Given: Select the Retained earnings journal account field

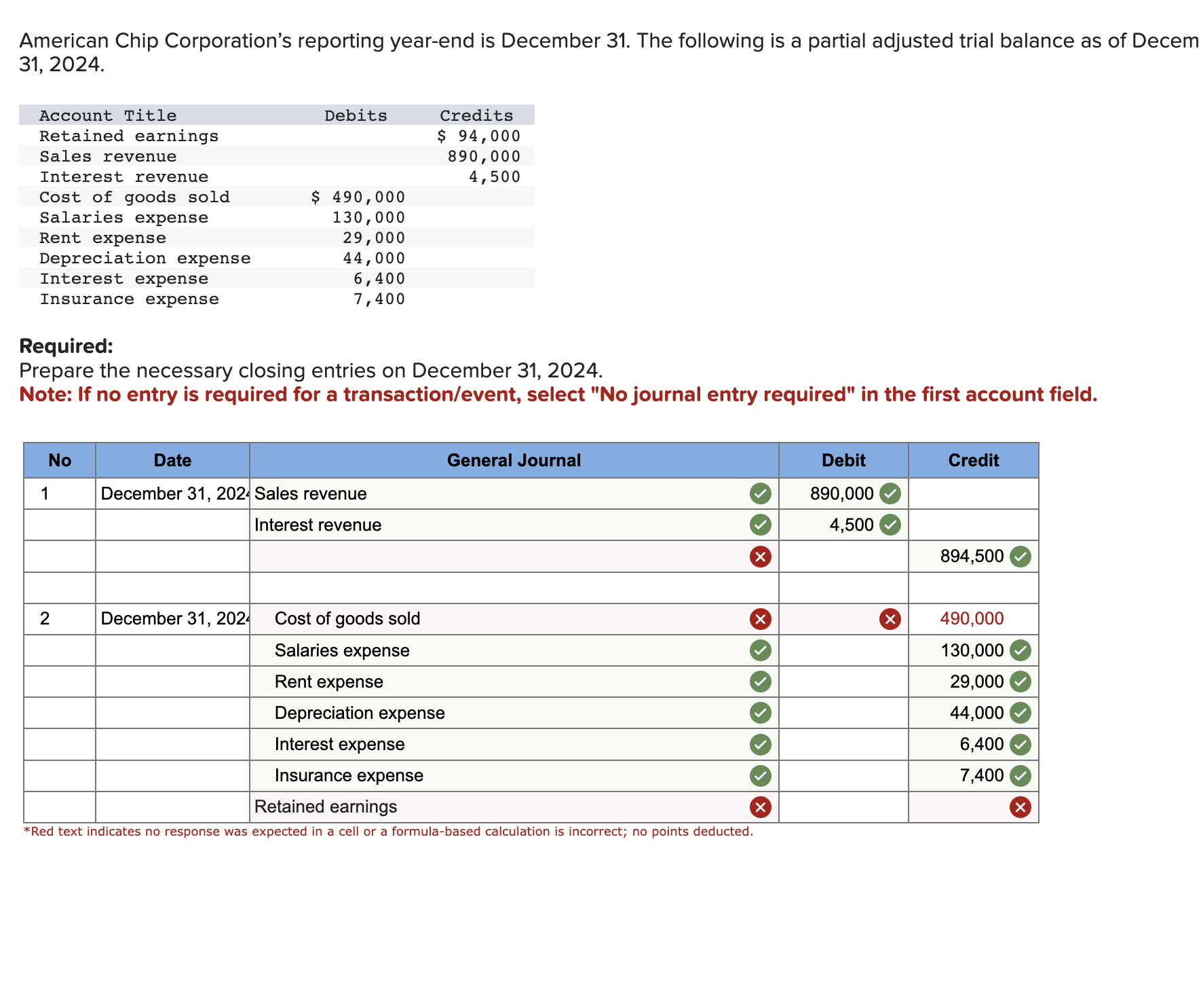Looking at the screenshot, I should 514,807.
